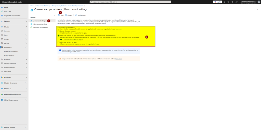Collapse the Applications section in sidebar
Screen dimensions: 261x130
click(26, 47)
